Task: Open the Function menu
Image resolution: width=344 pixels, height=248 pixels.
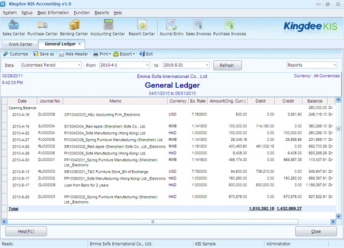Action: click(x=82, y=13)
